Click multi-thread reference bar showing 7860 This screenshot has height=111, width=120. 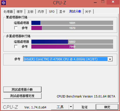tap(72, 47)
